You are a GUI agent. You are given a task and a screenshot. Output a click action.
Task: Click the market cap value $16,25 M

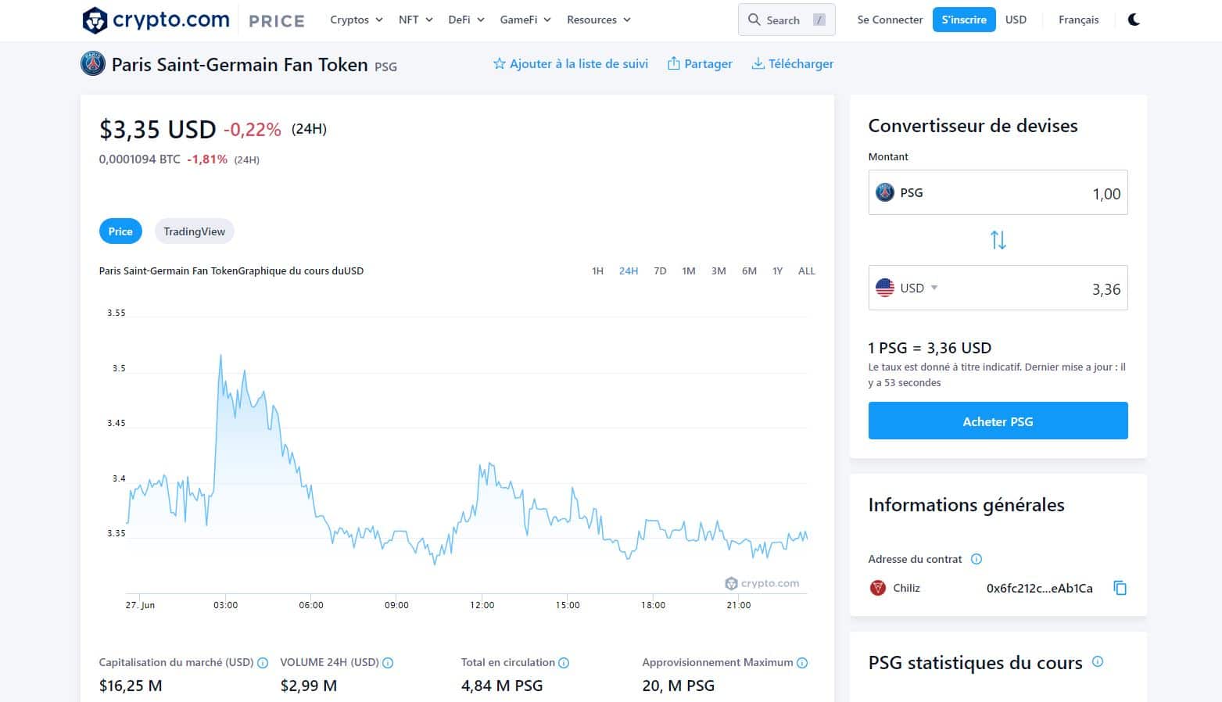[131, 686]
